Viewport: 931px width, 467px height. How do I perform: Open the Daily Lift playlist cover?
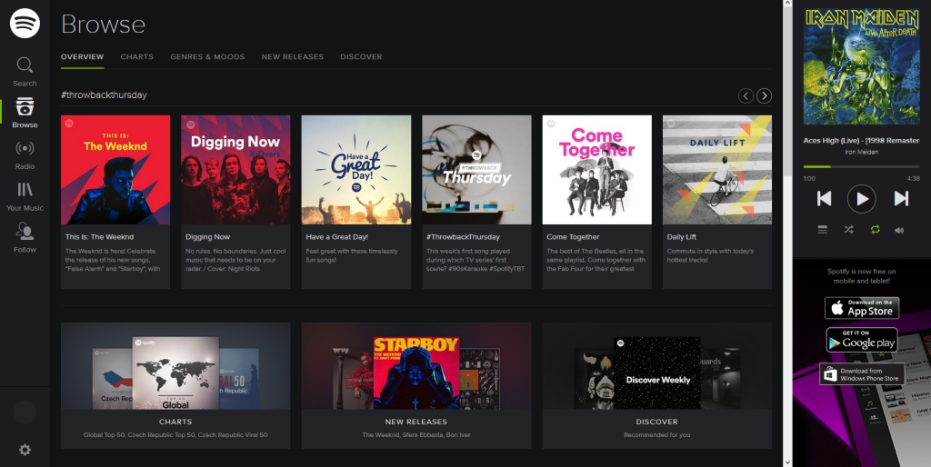pyautogui.click(x=717, y=170)
